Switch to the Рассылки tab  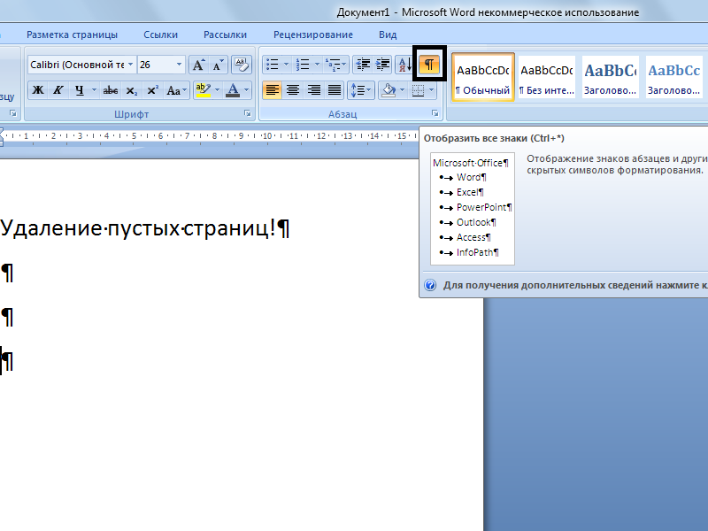225,35
